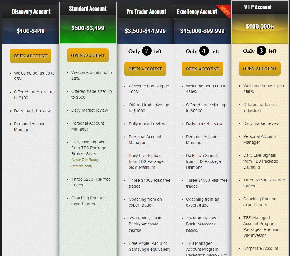Open a V.I.P Account
This screenshot has height=256, width=290.
tap(260, 69)
